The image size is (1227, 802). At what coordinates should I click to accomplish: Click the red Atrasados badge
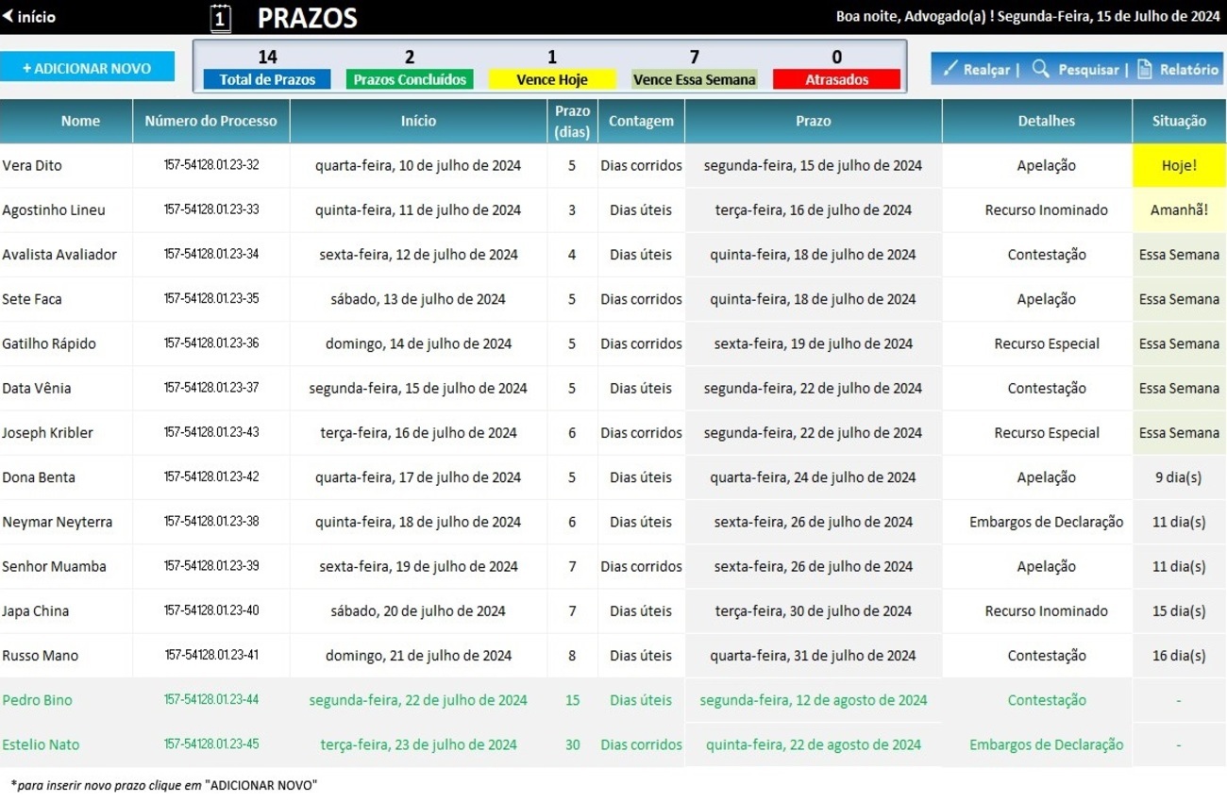[x=836, y=80]
